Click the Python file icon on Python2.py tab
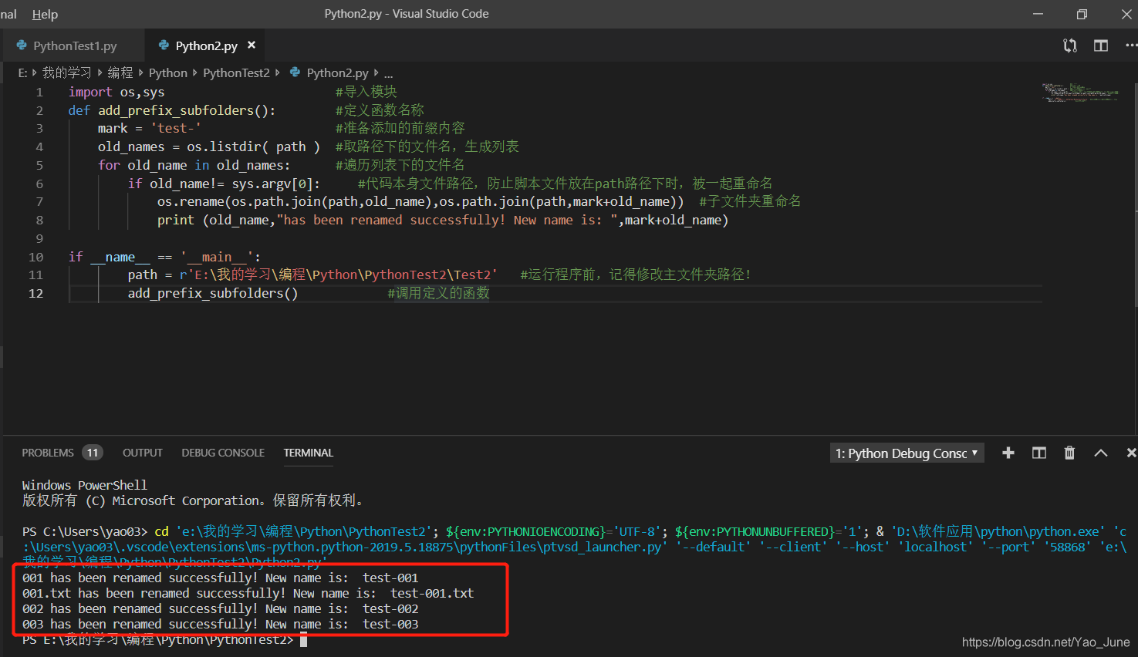This screenshot has width=1138, height=657. point(164,45)
